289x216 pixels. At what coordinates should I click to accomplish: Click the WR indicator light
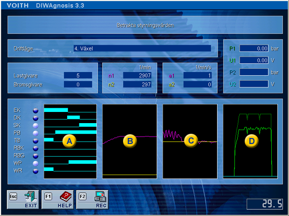click(x=35, y=171)
